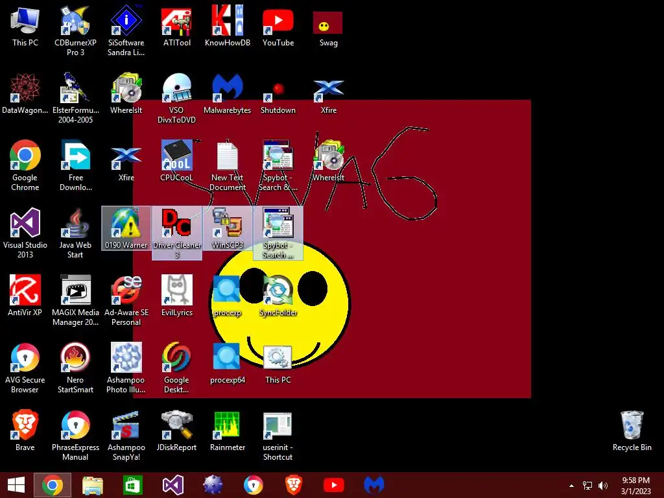The width and height of the screenshot is (664, 498).
Task: Open AVG Secure Browser from taskbar
Action: click(254, 485)
